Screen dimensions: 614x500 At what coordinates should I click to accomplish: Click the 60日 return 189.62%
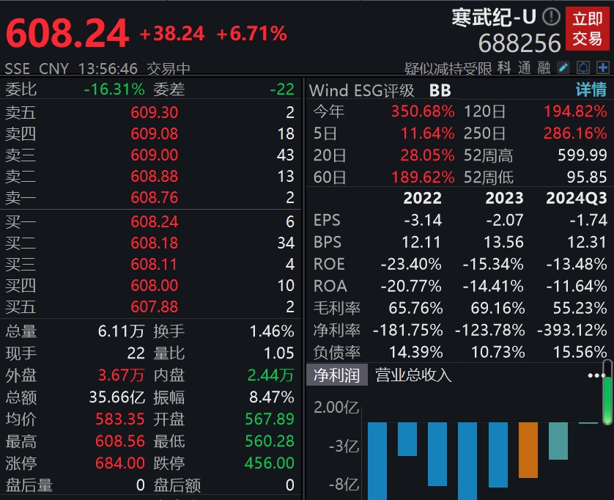click(x=423, y=177)
